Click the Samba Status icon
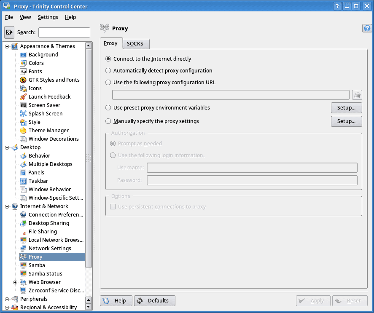 [23, 274]
